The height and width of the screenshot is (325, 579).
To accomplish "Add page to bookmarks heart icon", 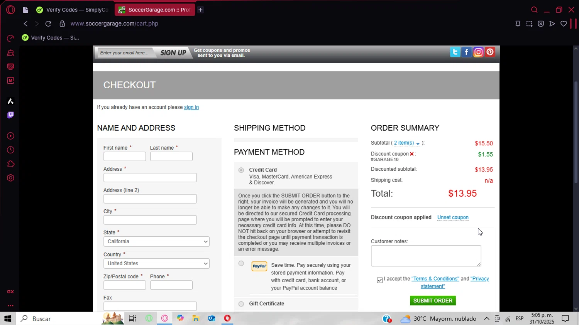I will point(564,24).
